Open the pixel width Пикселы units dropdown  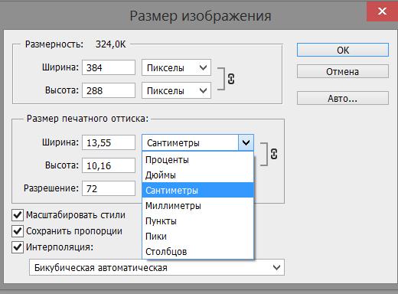pos(176,67)
